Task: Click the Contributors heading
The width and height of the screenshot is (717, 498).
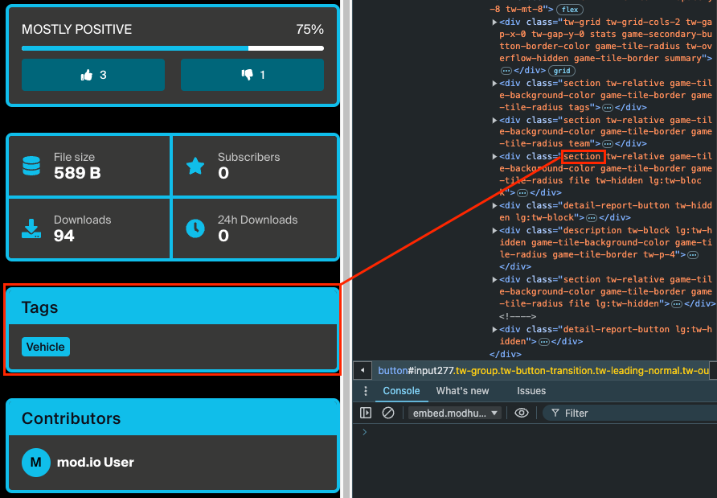Action: [71, 418]
